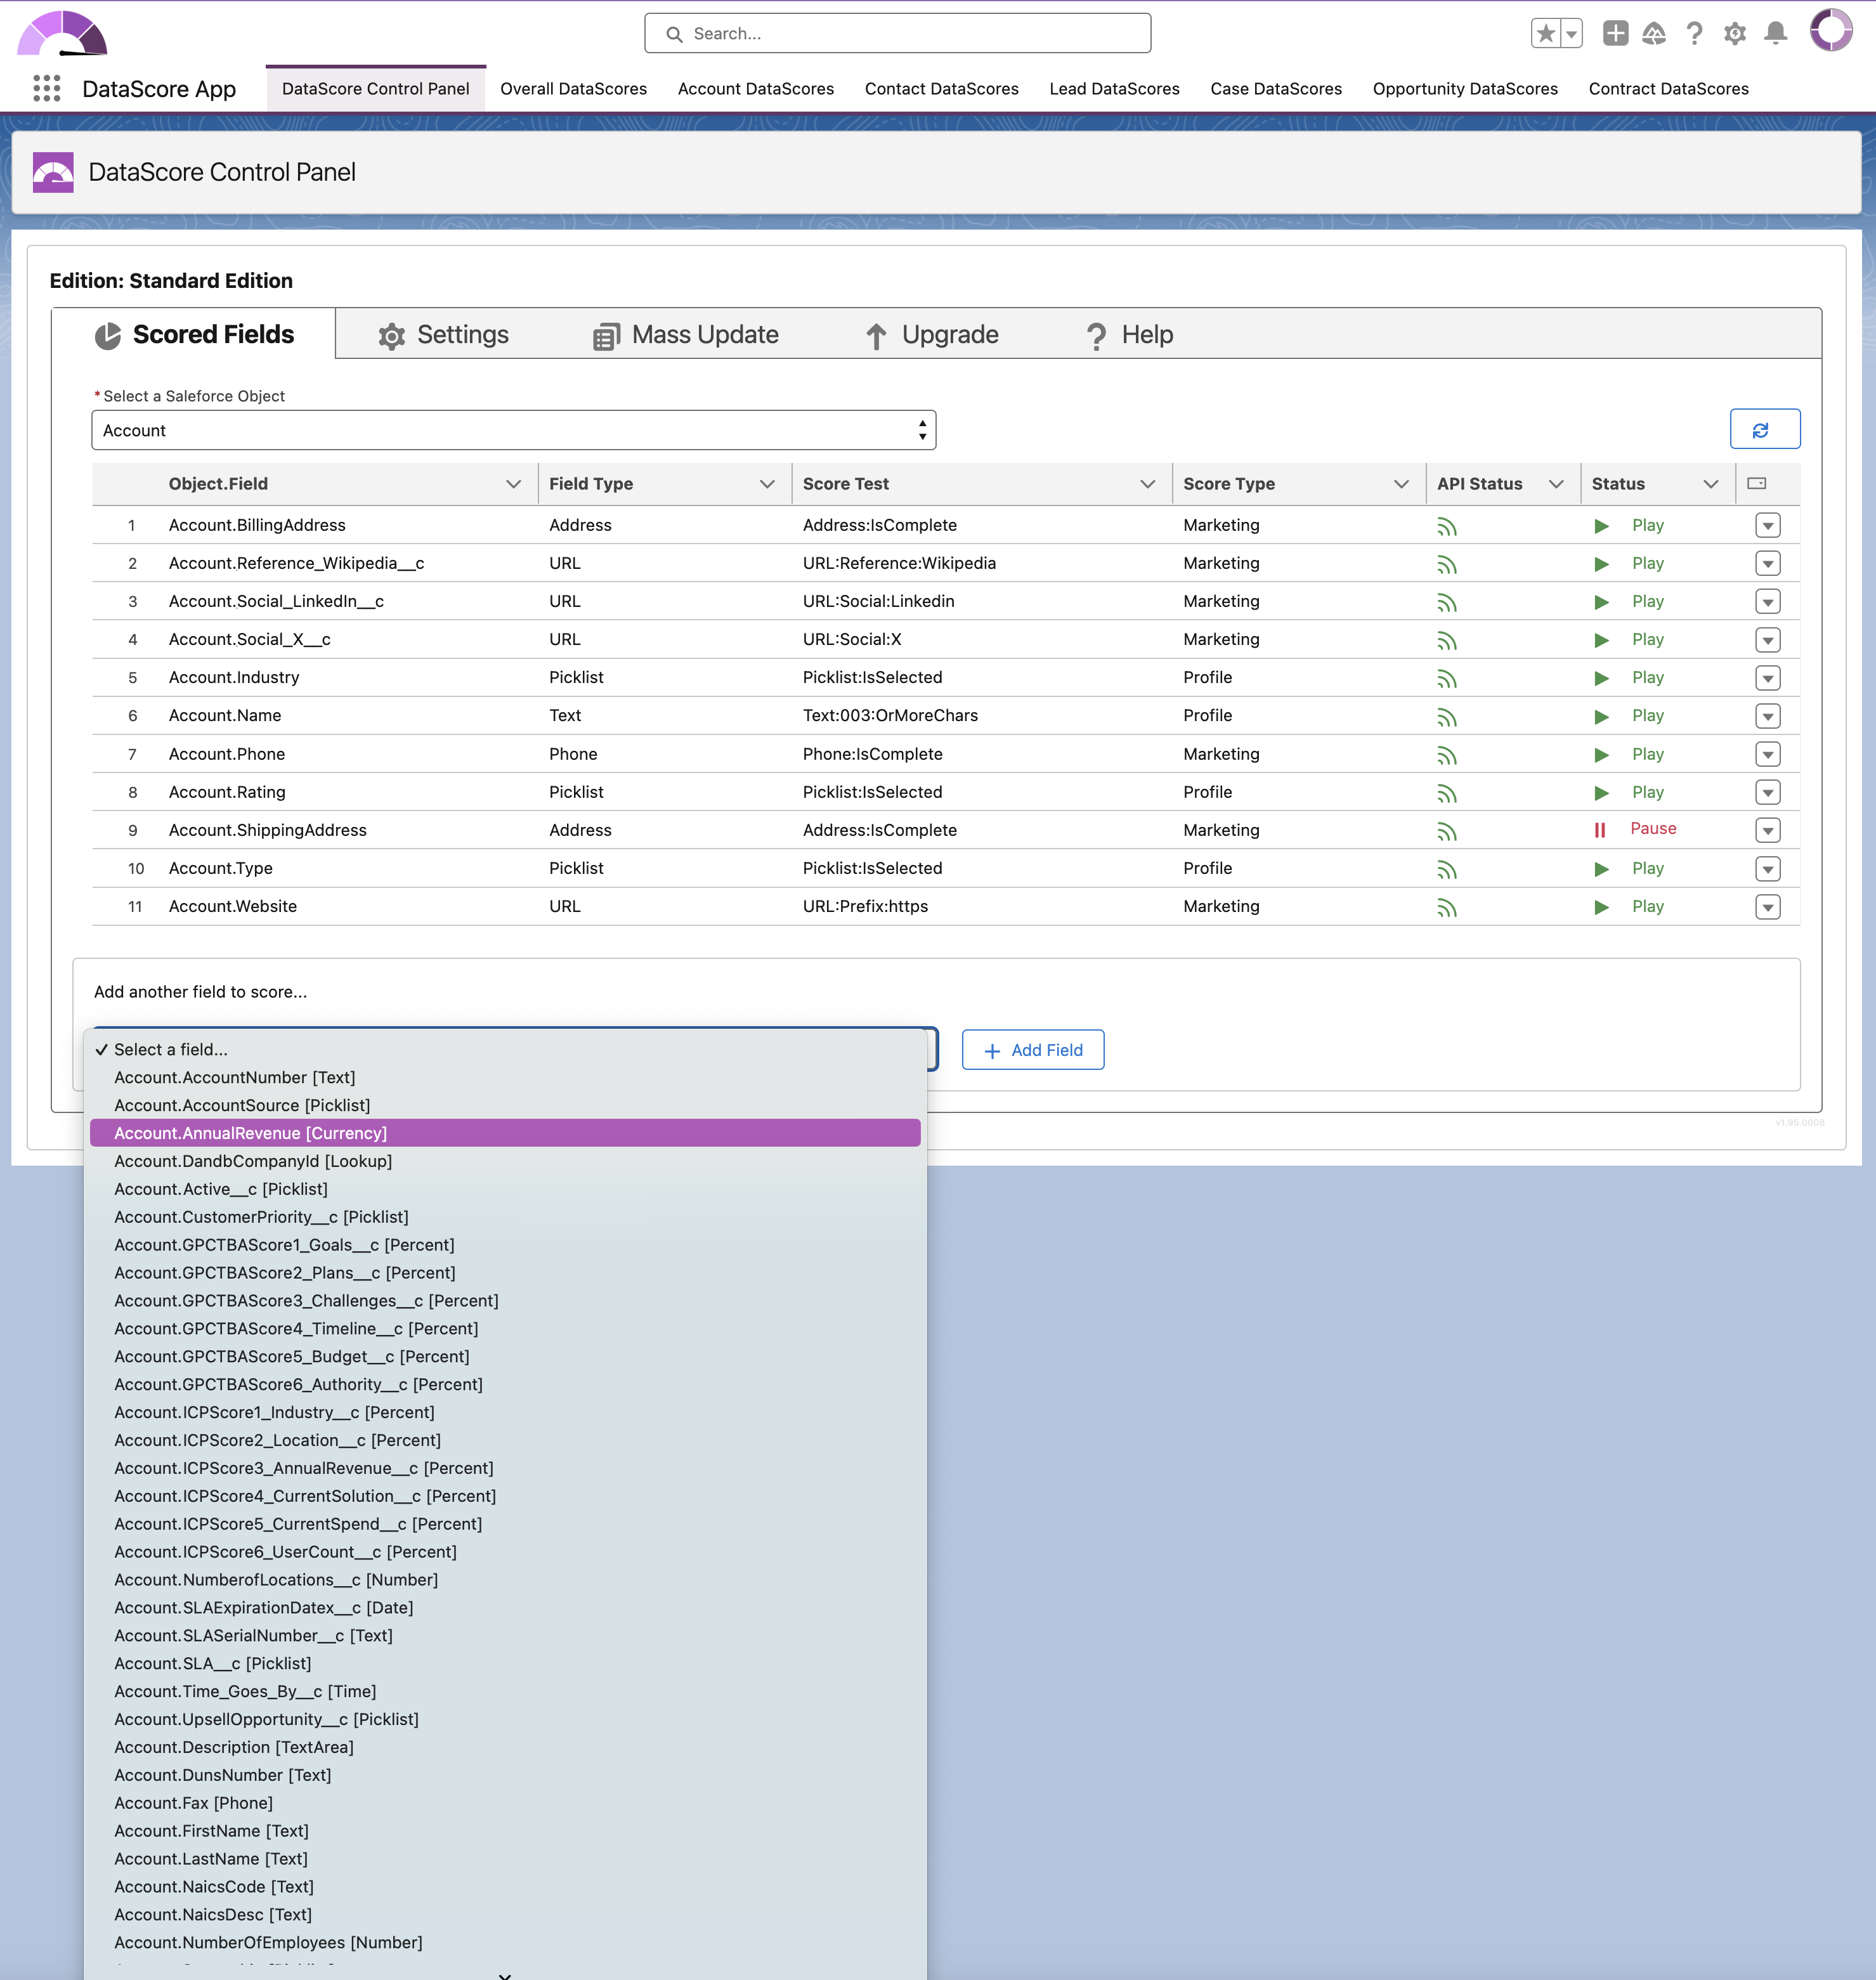Choose the 'Select a field...' placeholder option

point(505,1049)
